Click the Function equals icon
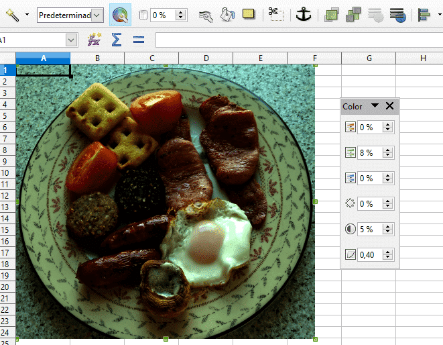 139,40
